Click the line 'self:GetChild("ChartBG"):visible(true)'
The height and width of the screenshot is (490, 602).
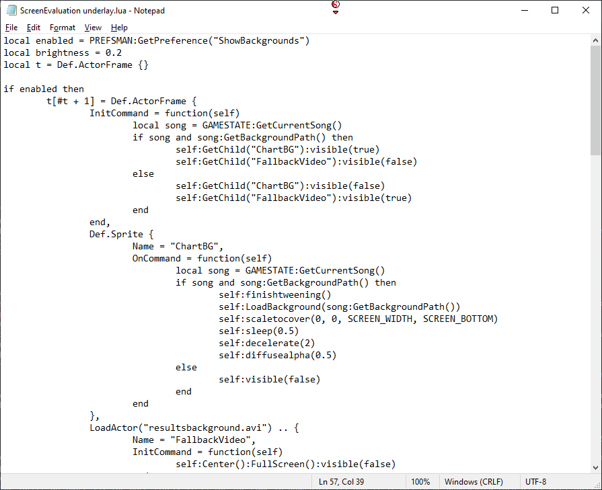click(278, 150)
